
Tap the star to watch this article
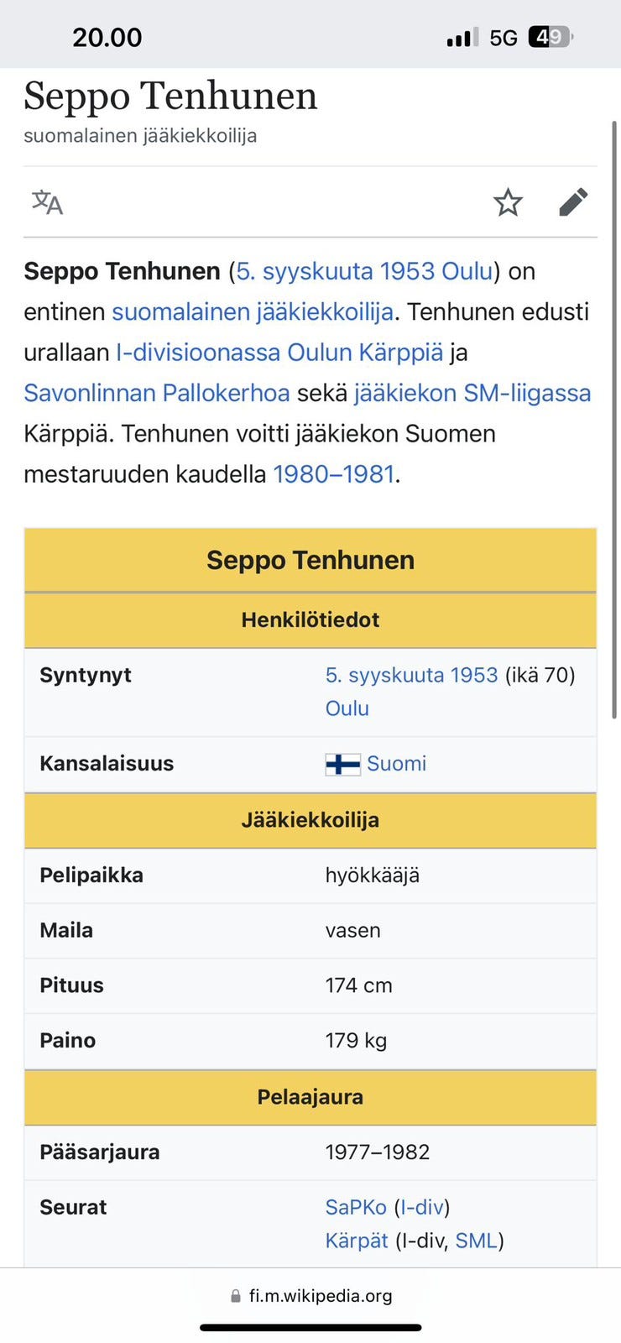509,202
